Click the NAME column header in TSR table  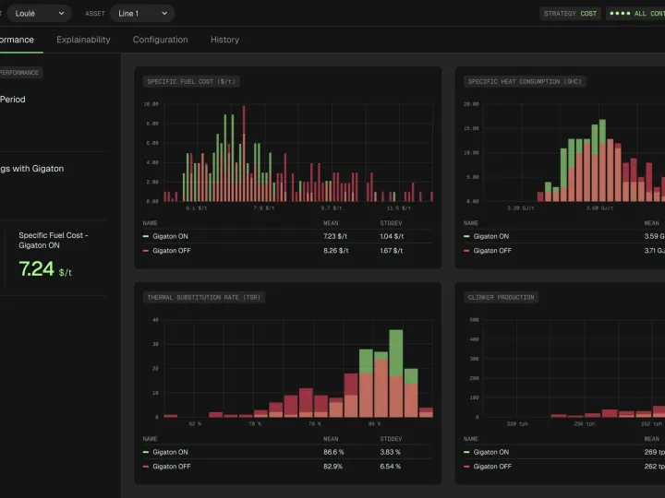point(151,439)
